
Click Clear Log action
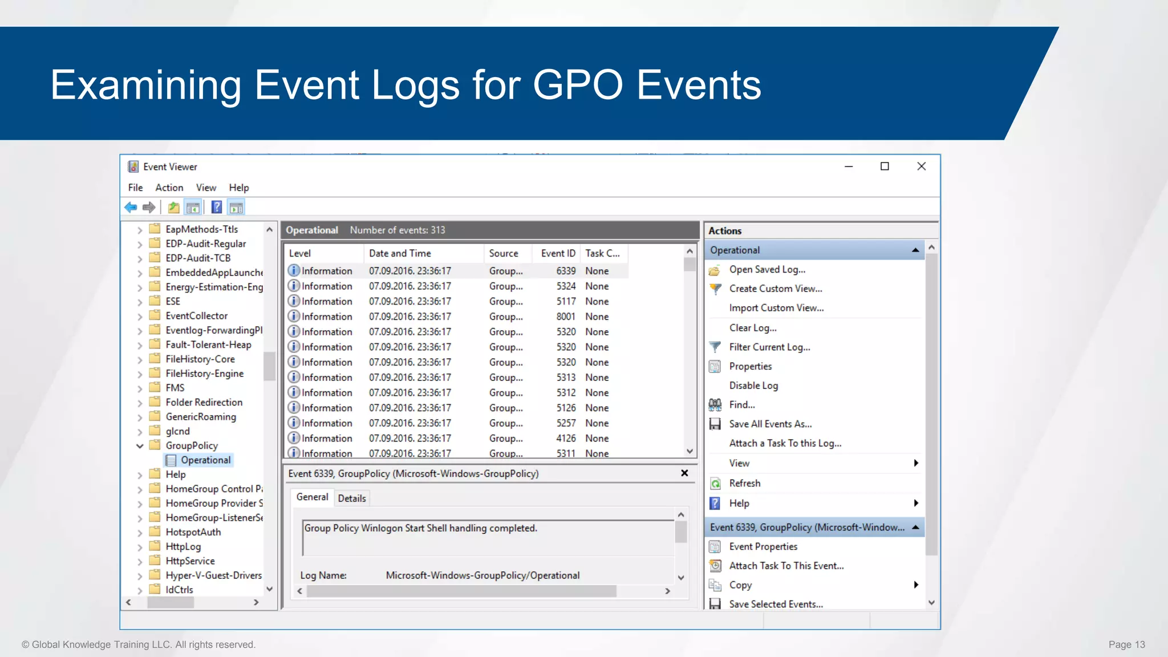point(753,328)
